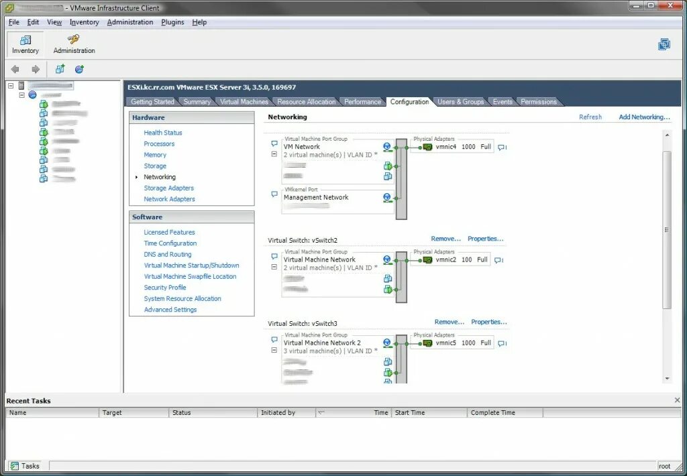Click the Tasks icon in status bar
This screenshot has width=687, height=476.
(x=15, y=466)
